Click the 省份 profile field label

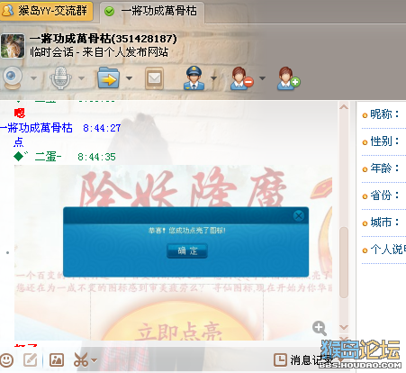click(384, 196)
